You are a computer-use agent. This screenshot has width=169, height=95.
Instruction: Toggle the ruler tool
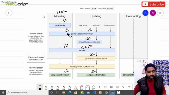(x=87, y=88)
